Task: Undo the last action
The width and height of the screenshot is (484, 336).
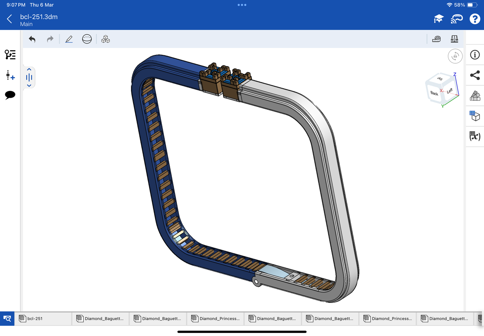Action: coord(32,39)
